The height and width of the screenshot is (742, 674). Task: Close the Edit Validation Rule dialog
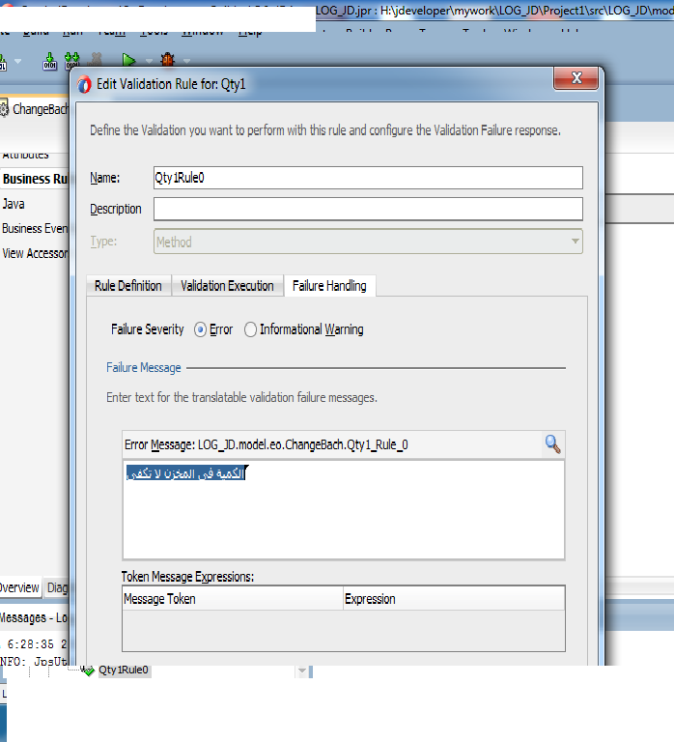(576, 78)
